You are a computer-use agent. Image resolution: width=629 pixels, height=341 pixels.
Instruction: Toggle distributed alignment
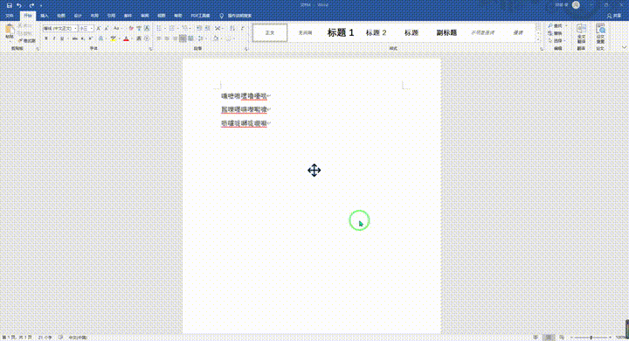click(x=190, y=38)
